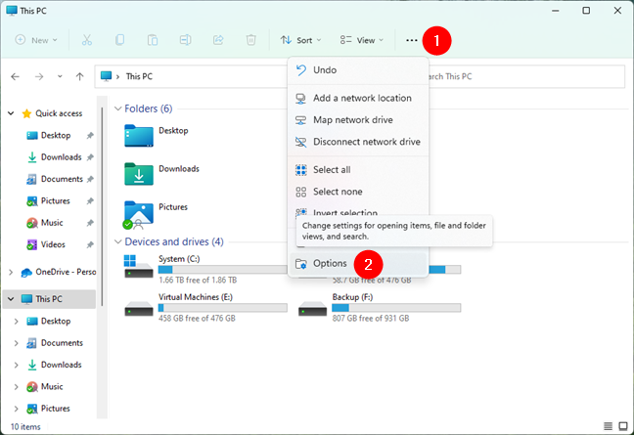
Task: Select OneDrive - Personal in sidebar
Action: 59,272
